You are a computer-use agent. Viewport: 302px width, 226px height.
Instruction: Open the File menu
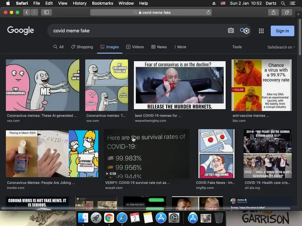point(36,3)
